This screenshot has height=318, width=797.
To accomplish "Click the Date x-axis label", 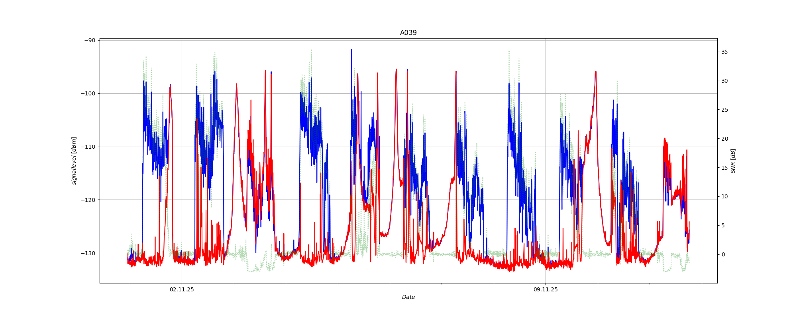I will tap(408, 297).
